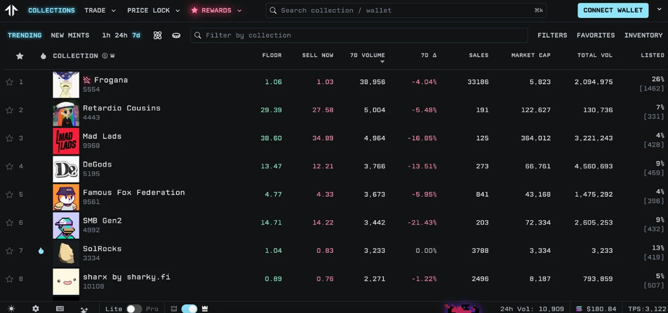Viewport: 668px width, 313px height.
Task: Open the chevron next to Connect Wallet
Action: 659,10
